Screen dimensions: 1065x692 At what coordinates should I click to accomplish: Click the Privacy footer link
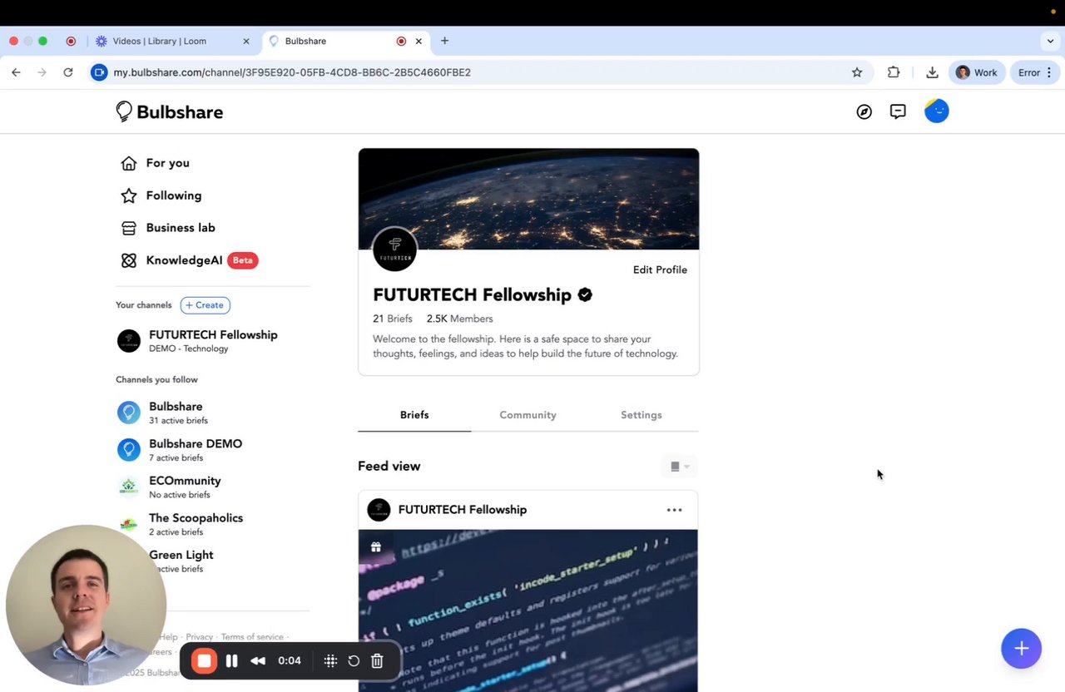(200, 637)
